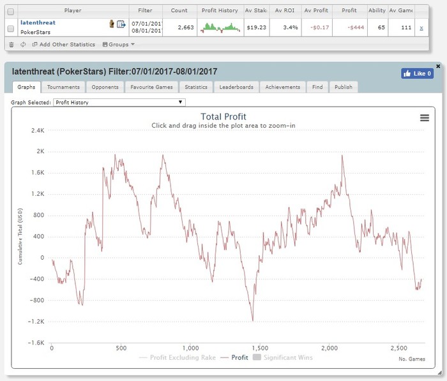This screenshot has width=447, height=381.
Task: Open the chart hamburger menu icon
Action: point(425,117)
